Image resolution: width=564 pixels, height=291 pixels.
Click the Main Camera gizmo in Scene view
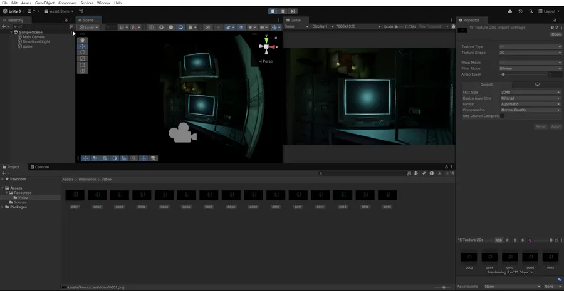[182, 133]
